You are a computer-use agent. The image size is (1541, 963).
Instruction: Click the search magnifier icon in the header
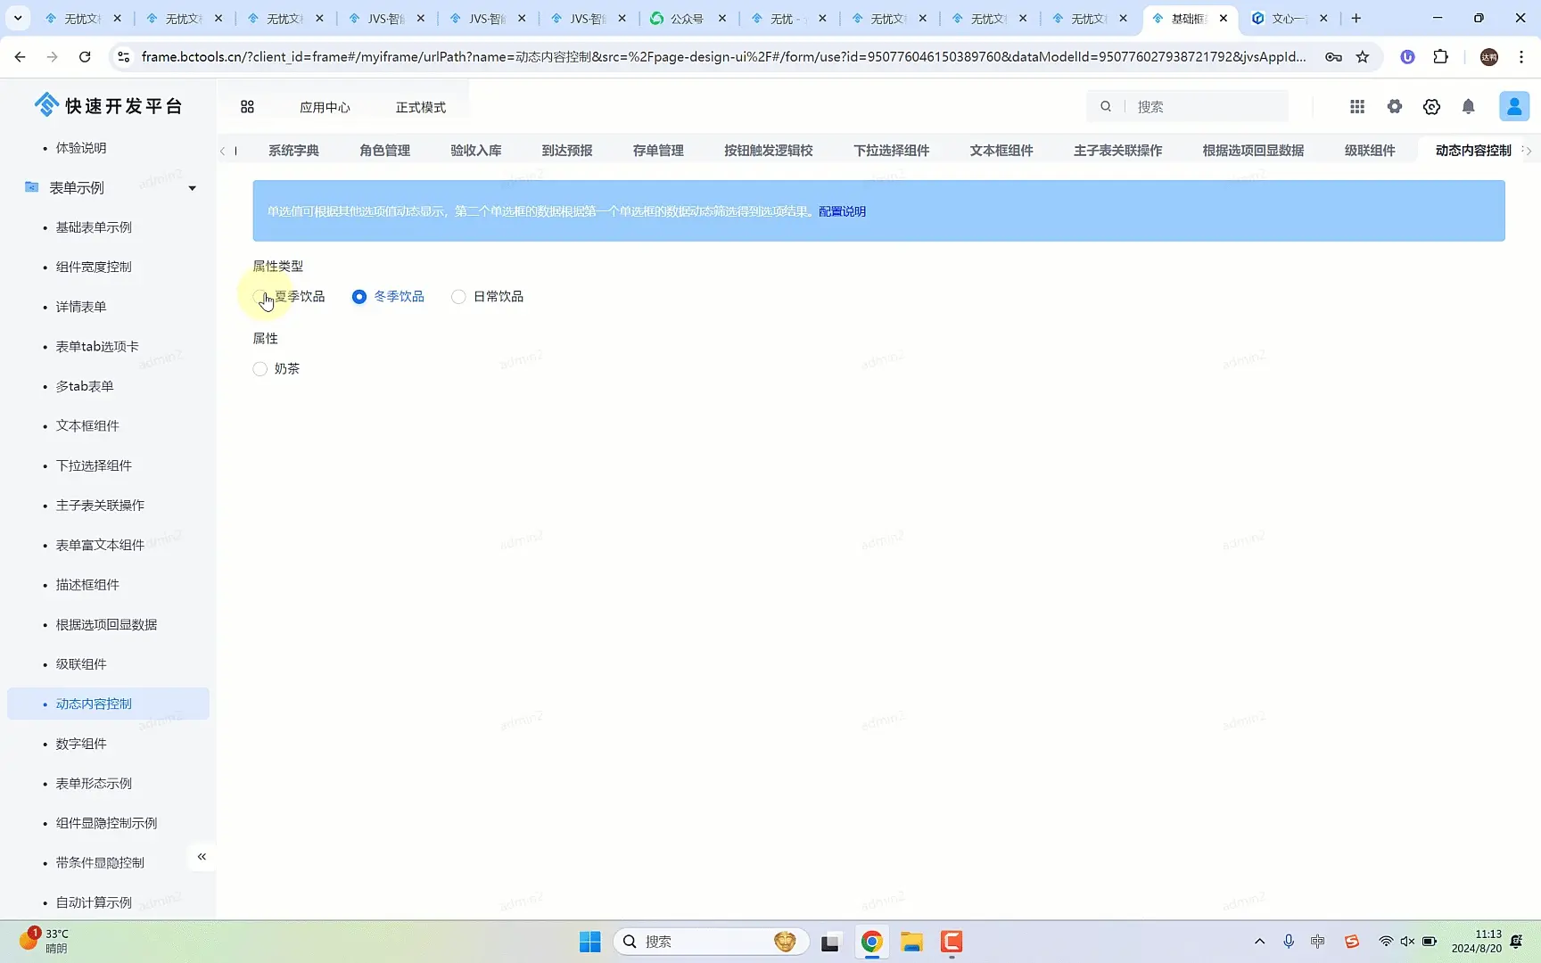click(x=1106, y=107)
